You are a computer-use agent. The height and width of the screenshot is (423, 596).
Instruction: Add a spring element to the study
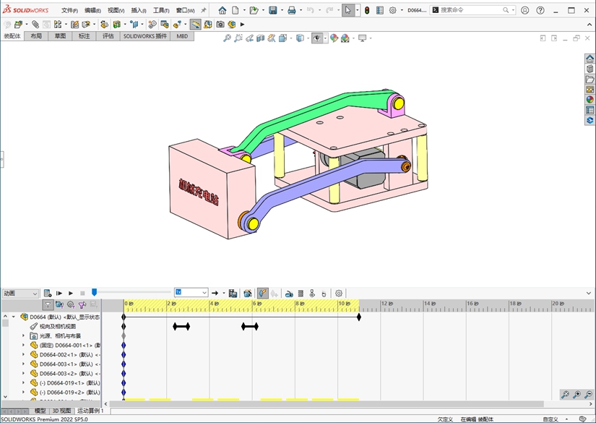[301, 293]
